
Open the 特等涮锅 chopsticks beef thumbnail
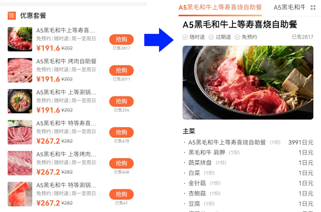(20, 194)
